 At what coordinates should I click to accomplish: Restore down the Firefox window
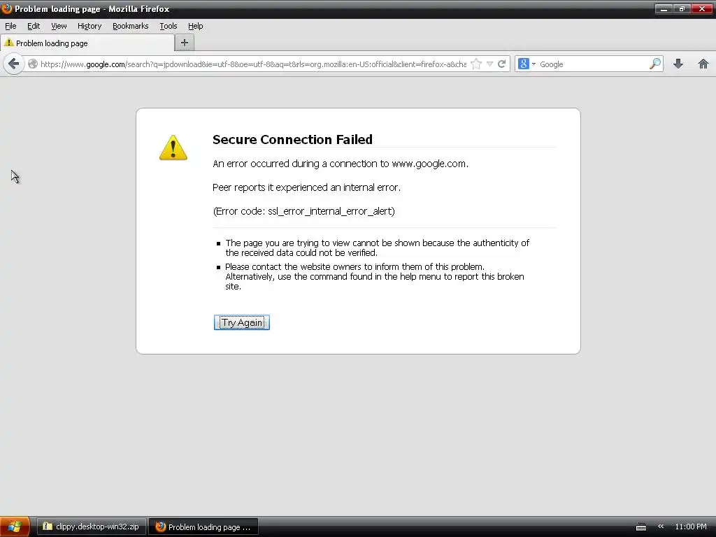click(682, 8)
